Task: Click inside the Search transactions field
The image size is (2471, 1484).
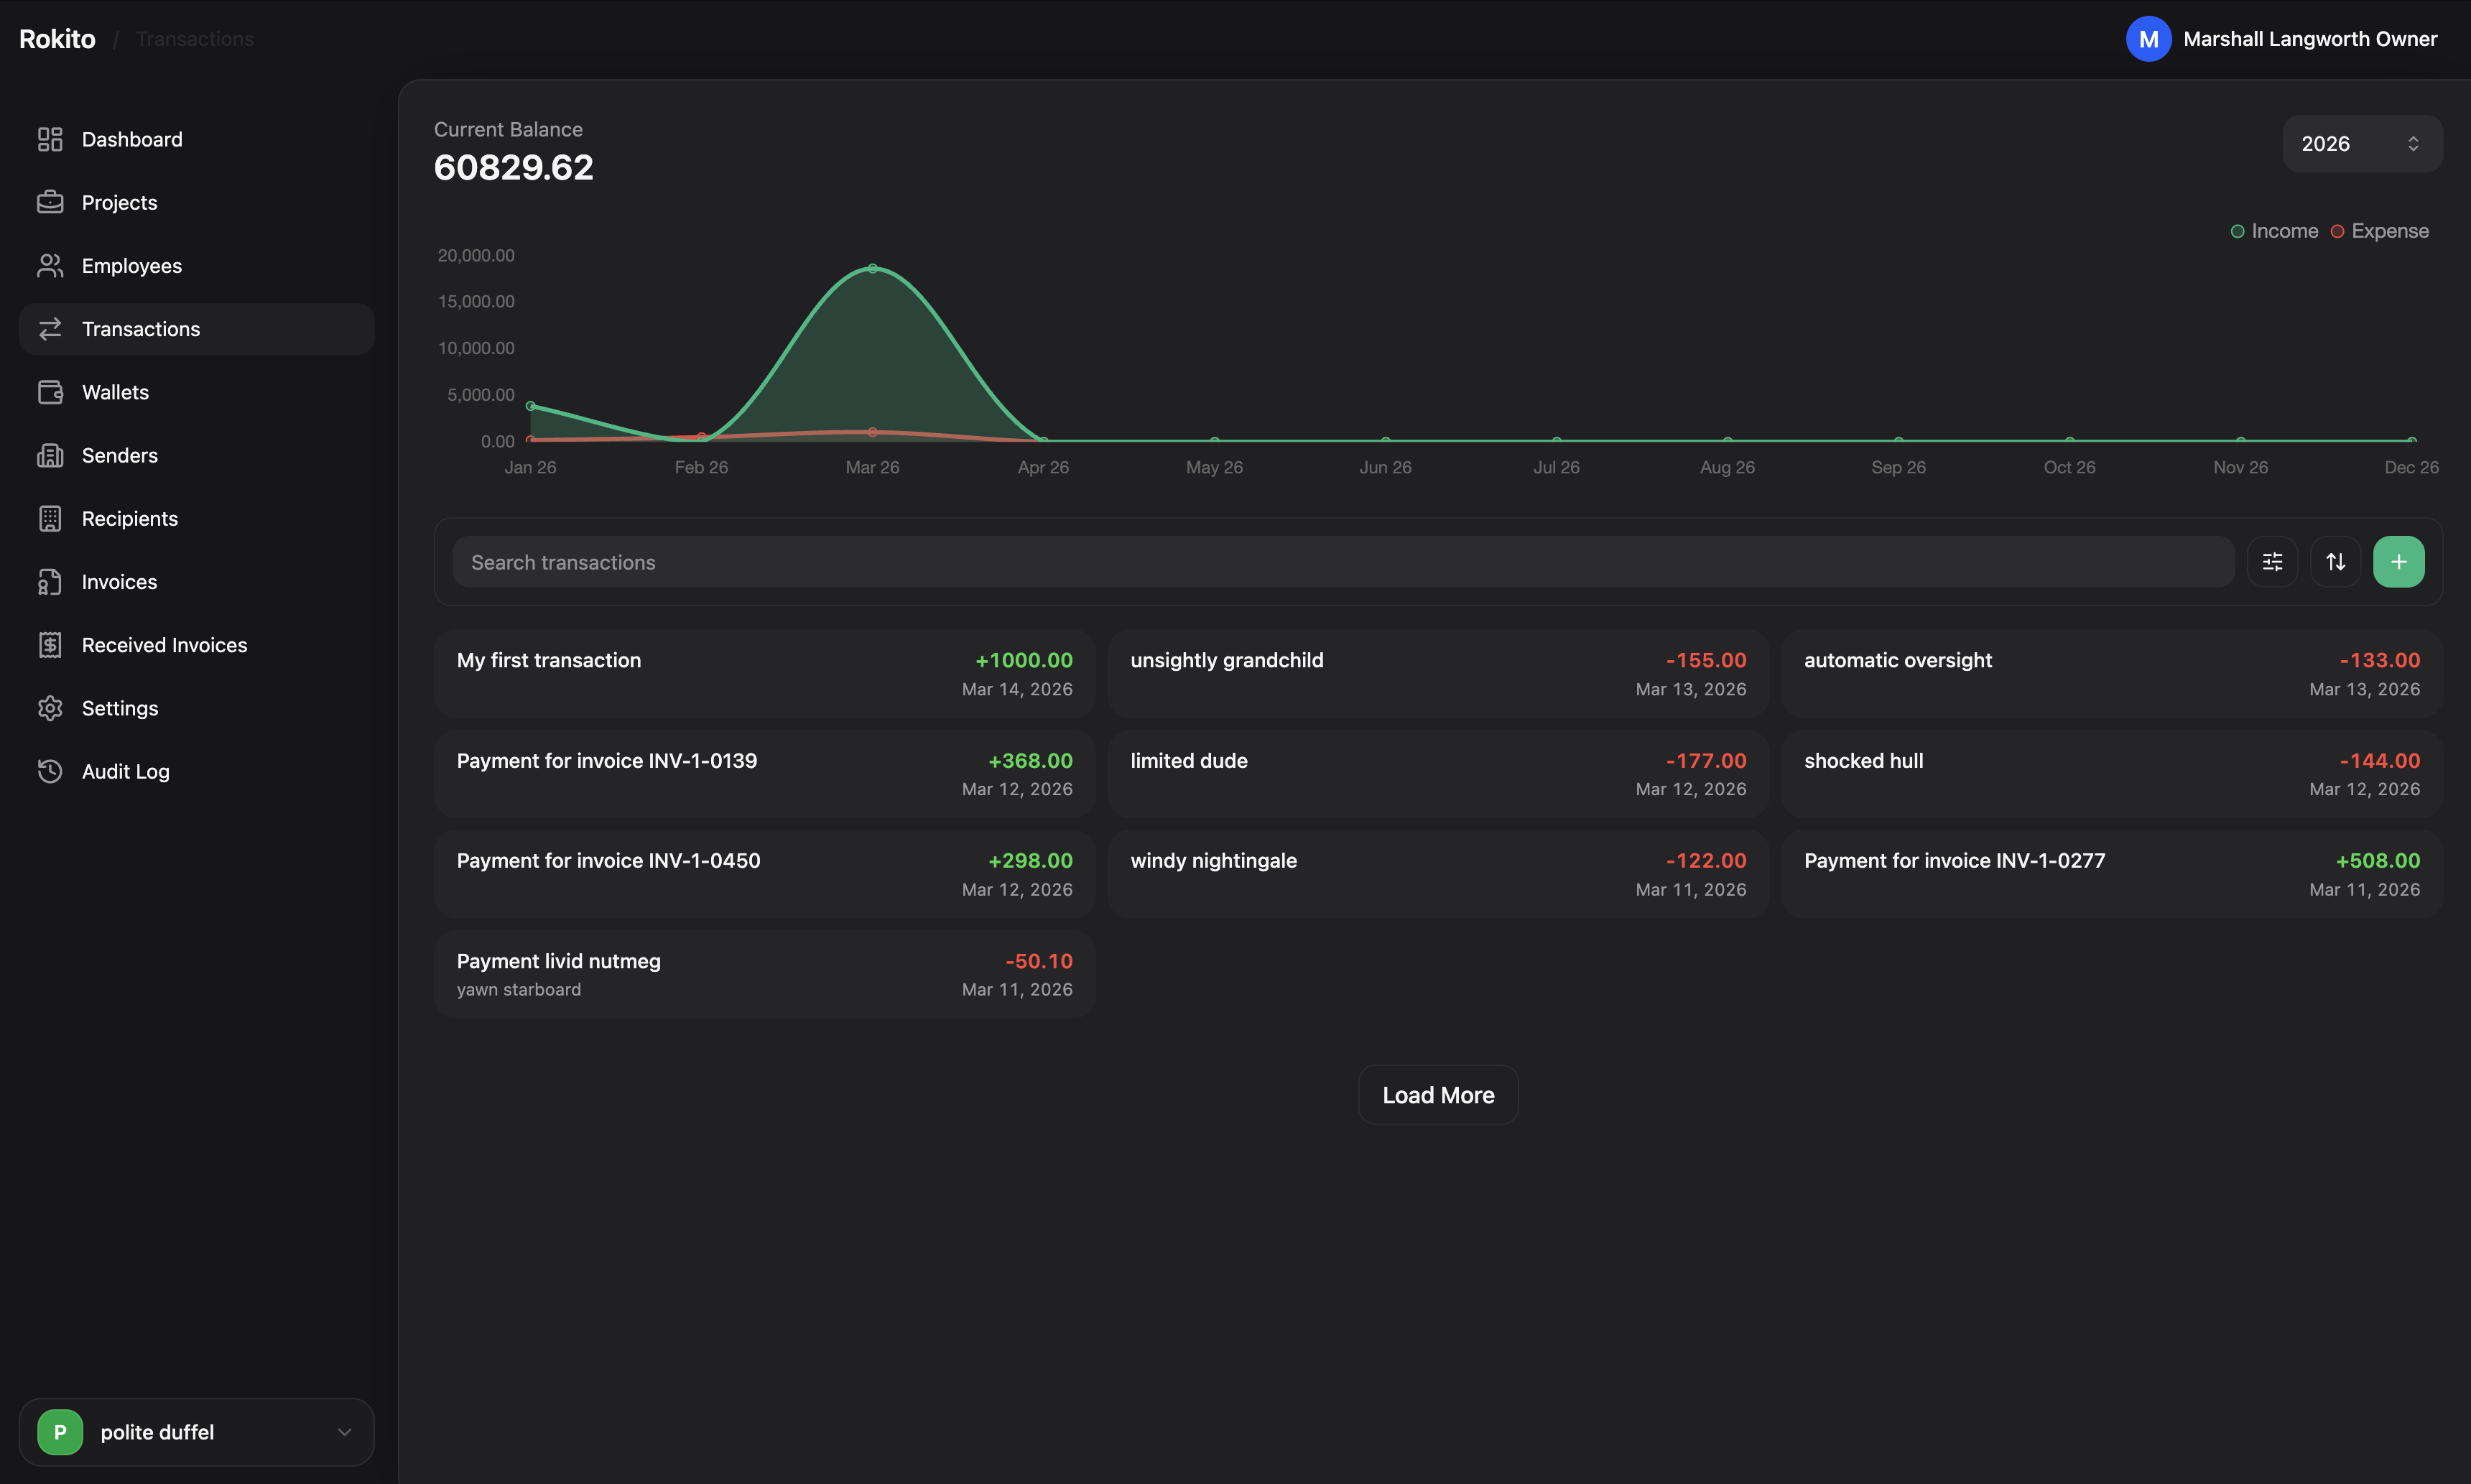Action: [x=1200, y=561]
